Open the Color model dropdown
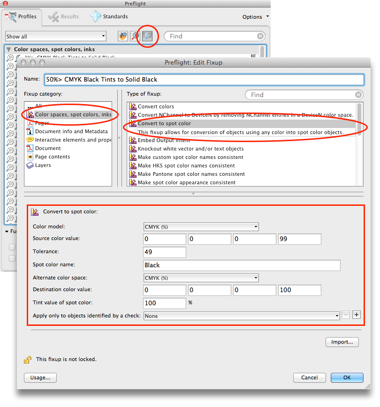The width and height of the screenshot is (380, 407). (x=201, y=227)
